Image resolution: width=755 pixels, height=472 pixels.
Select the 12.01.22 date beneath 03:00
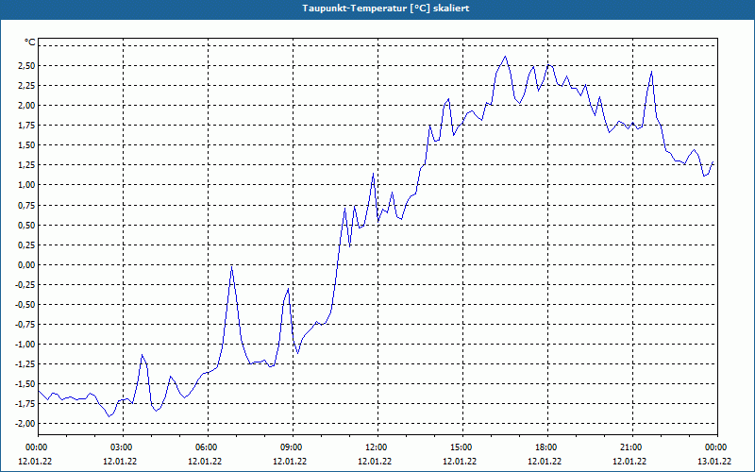coord(120,462)
